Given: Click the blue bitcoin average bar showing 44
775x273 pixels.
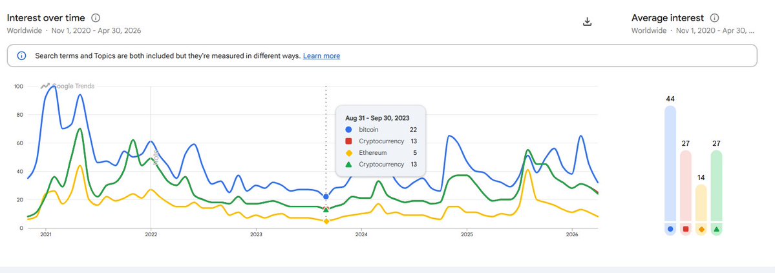Looking at the screenshot, I should click(670, 163).
